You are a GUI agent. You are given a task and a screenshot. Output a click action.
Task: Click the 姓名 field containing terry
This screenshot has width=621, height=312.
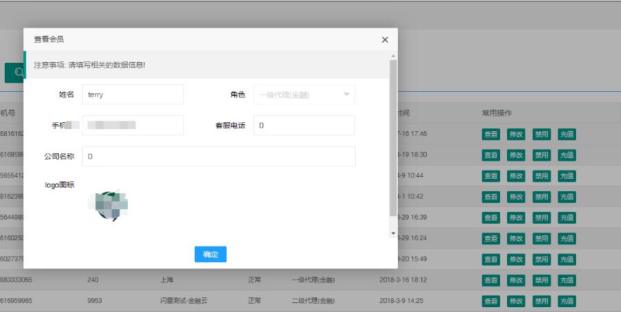[x=133, y=95]
